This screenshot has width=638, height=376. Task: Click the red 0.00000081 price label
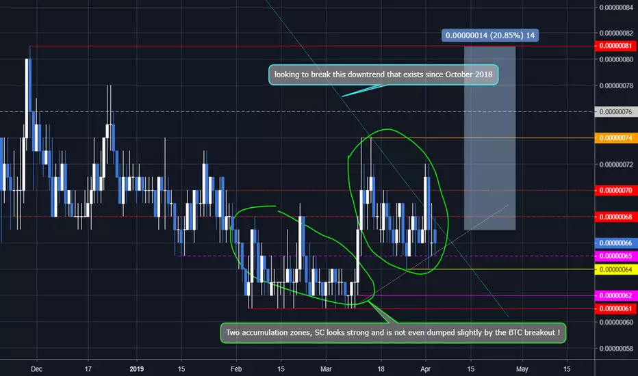pos(615,46)
